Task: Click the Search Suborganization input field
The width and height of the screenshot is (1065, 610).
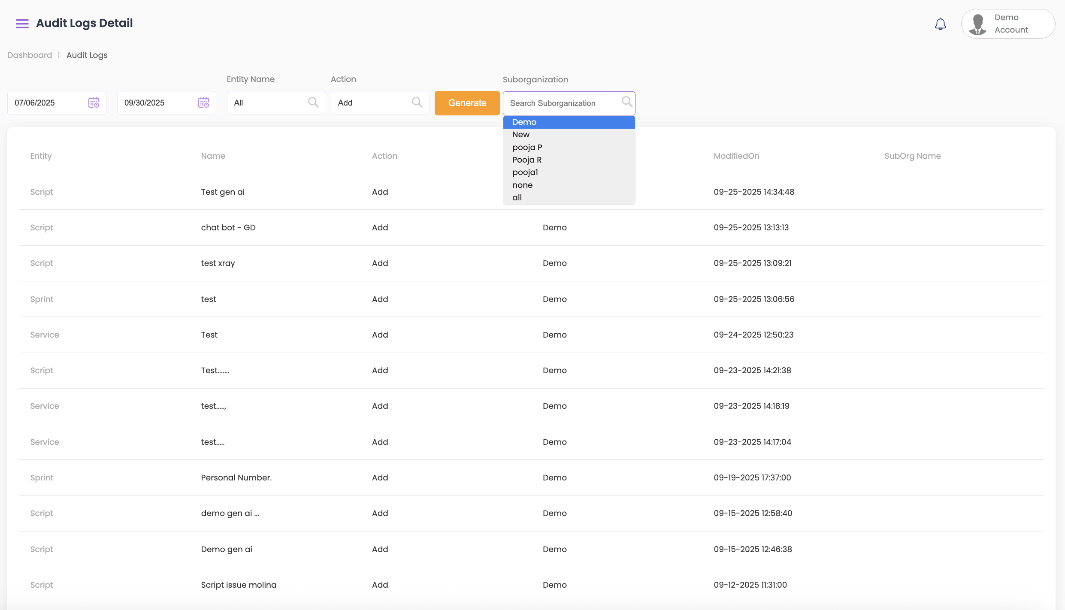Action: pos(562,103)
